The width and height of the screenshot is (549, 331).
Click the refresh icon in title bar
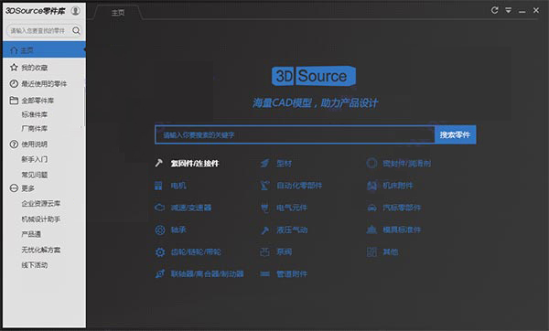click(494, 10)
